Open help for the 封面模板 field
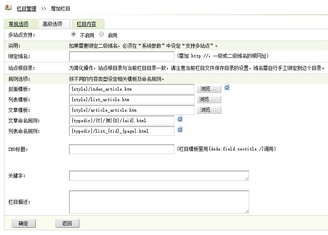 click(x=226, y=87)
